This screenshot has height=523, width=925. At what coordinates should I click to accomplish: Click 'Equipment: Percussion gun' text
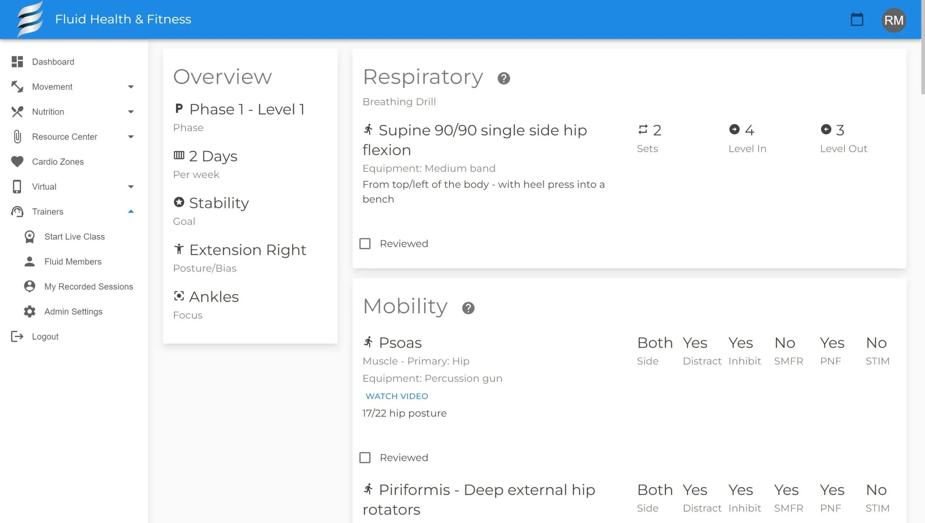(x=432, y=378)
